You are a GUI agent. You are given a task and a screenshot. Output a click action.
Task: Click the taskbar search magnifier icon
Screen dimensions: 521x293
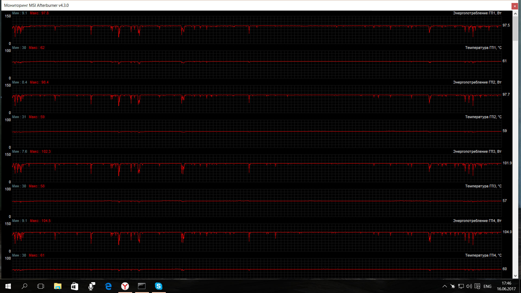pyautogui.click(x=24, y=286)
